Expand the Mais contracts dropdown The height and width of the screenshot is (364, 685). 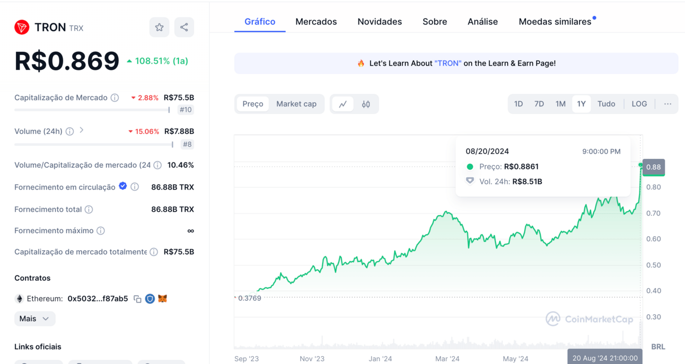(34, 318)
